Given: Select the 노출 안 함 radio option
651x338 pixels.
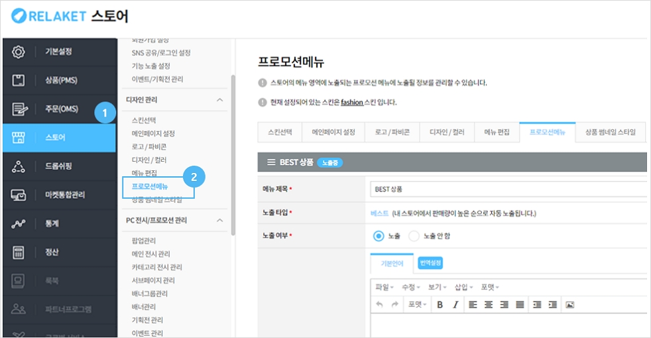Looking at the screenshot, I should point(414,236).
